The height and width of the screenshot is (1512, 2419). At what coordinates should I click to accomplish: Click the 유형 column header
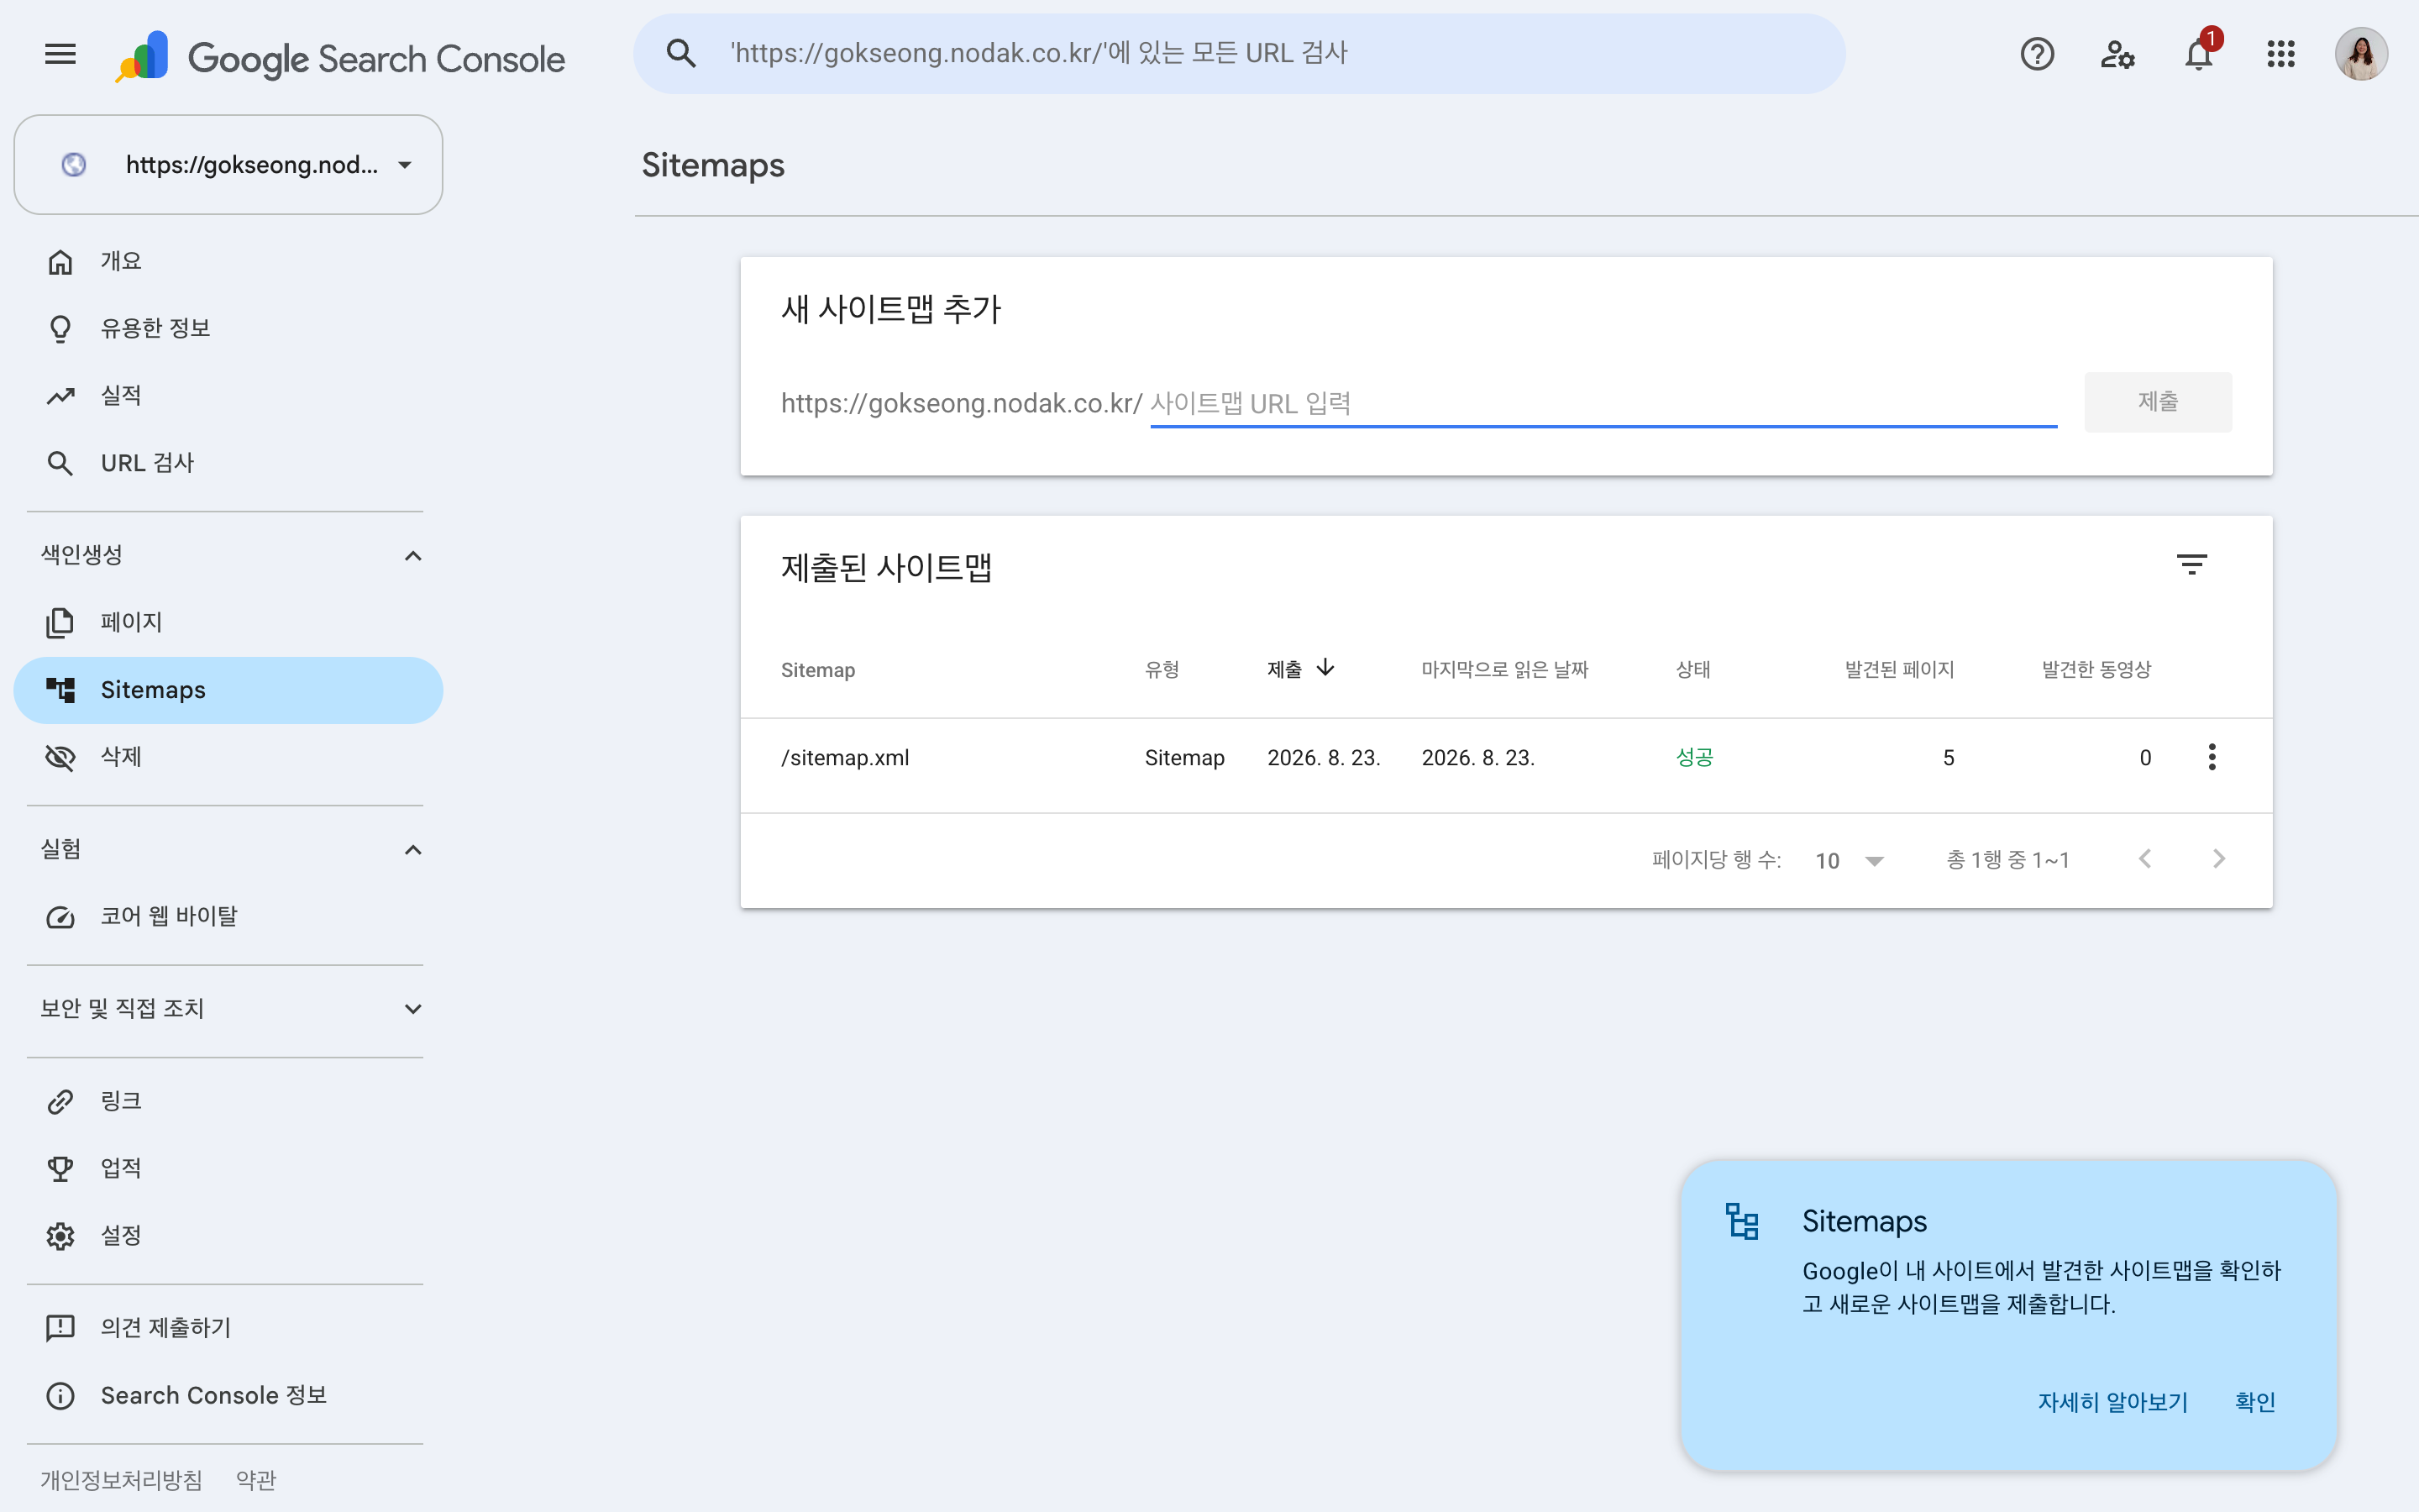click(x=1162, y=670)
